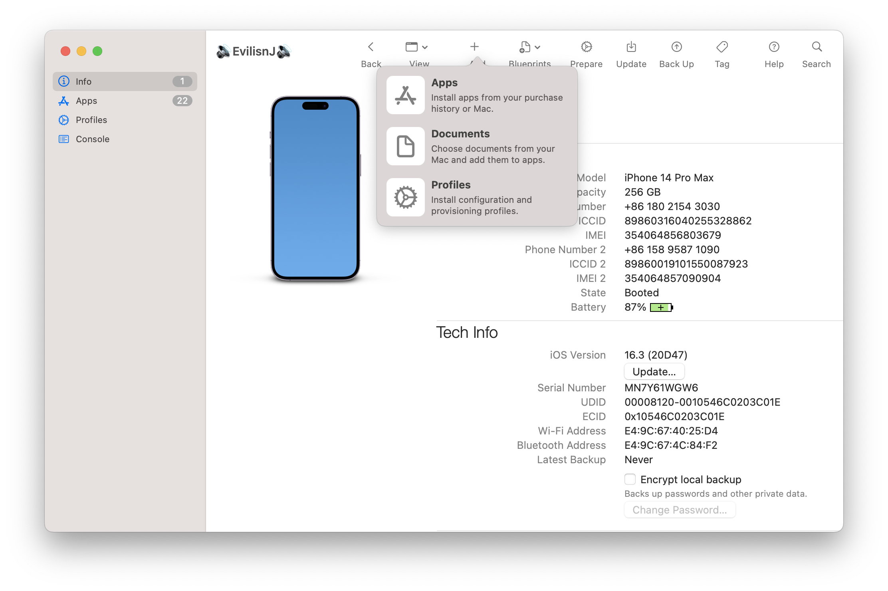This screenshot has height=591, width=888.
Task: Enable the Encrypt local backup checkbox
Action: [630, 479]
